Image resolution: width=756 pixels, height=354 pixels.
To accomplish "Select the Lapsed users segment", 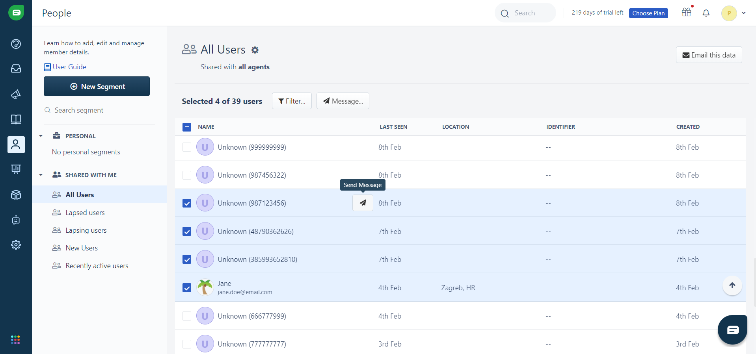I will point(85,213).
